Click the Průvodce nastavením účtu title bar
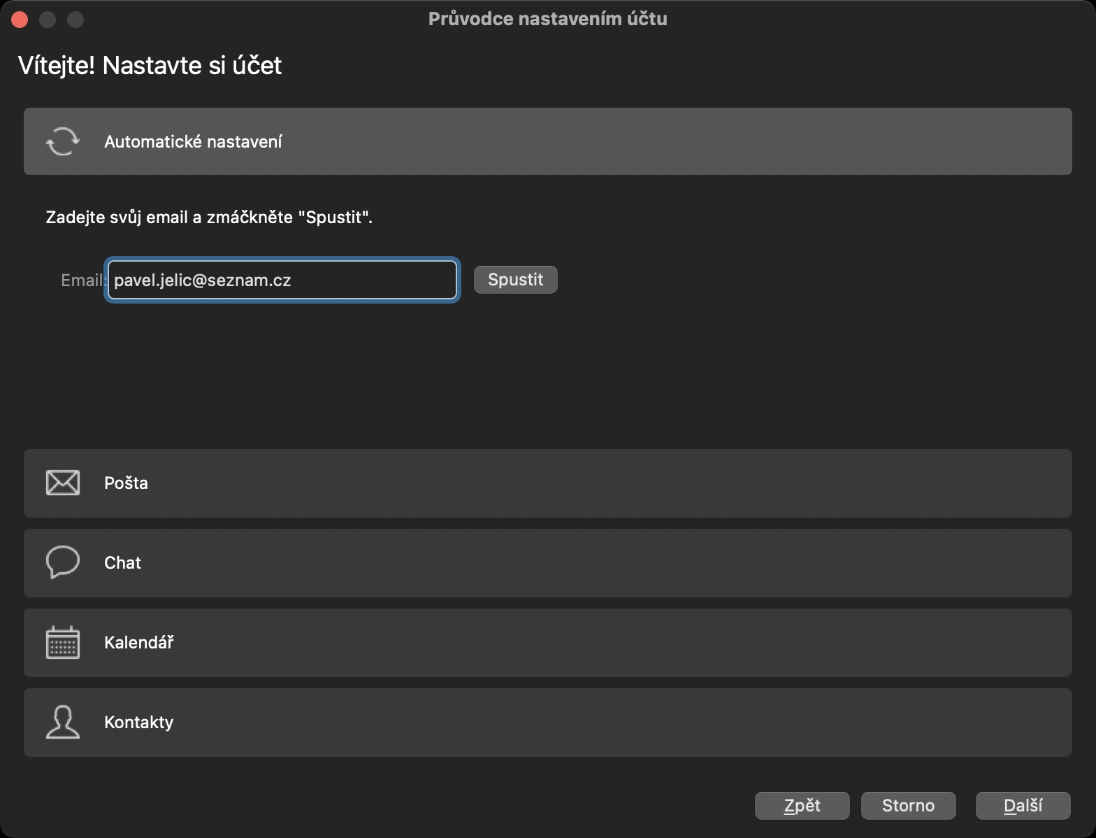The width and height of the screenshot is (1096, 838). point(547,19)
